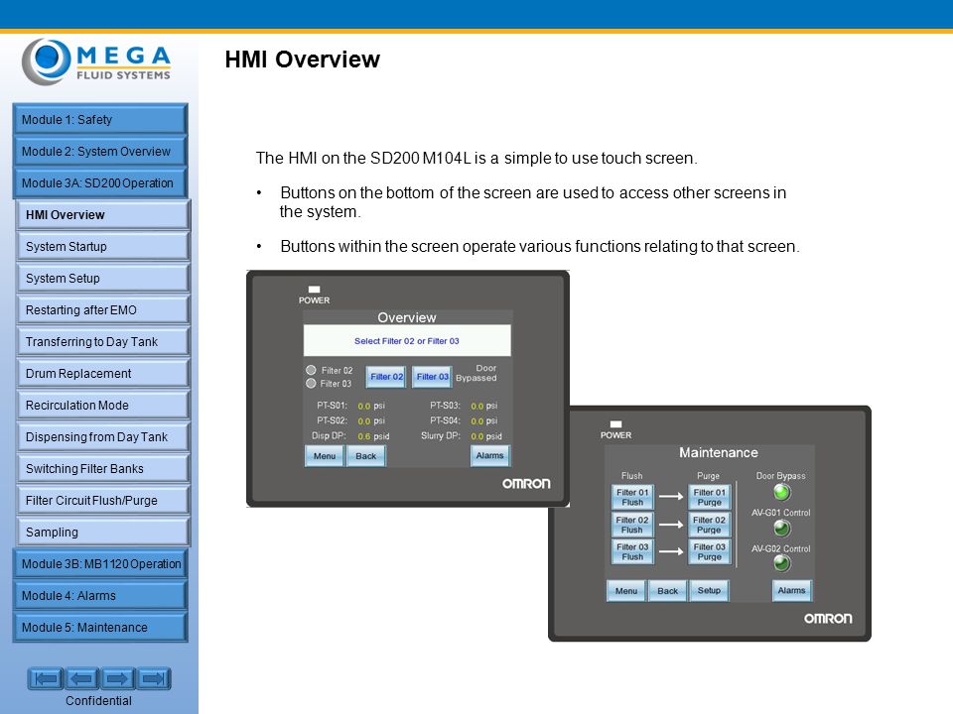
Task: Click 'Select Filter 02 or Filter 03' message box
Action: click(x=407, y=340)
